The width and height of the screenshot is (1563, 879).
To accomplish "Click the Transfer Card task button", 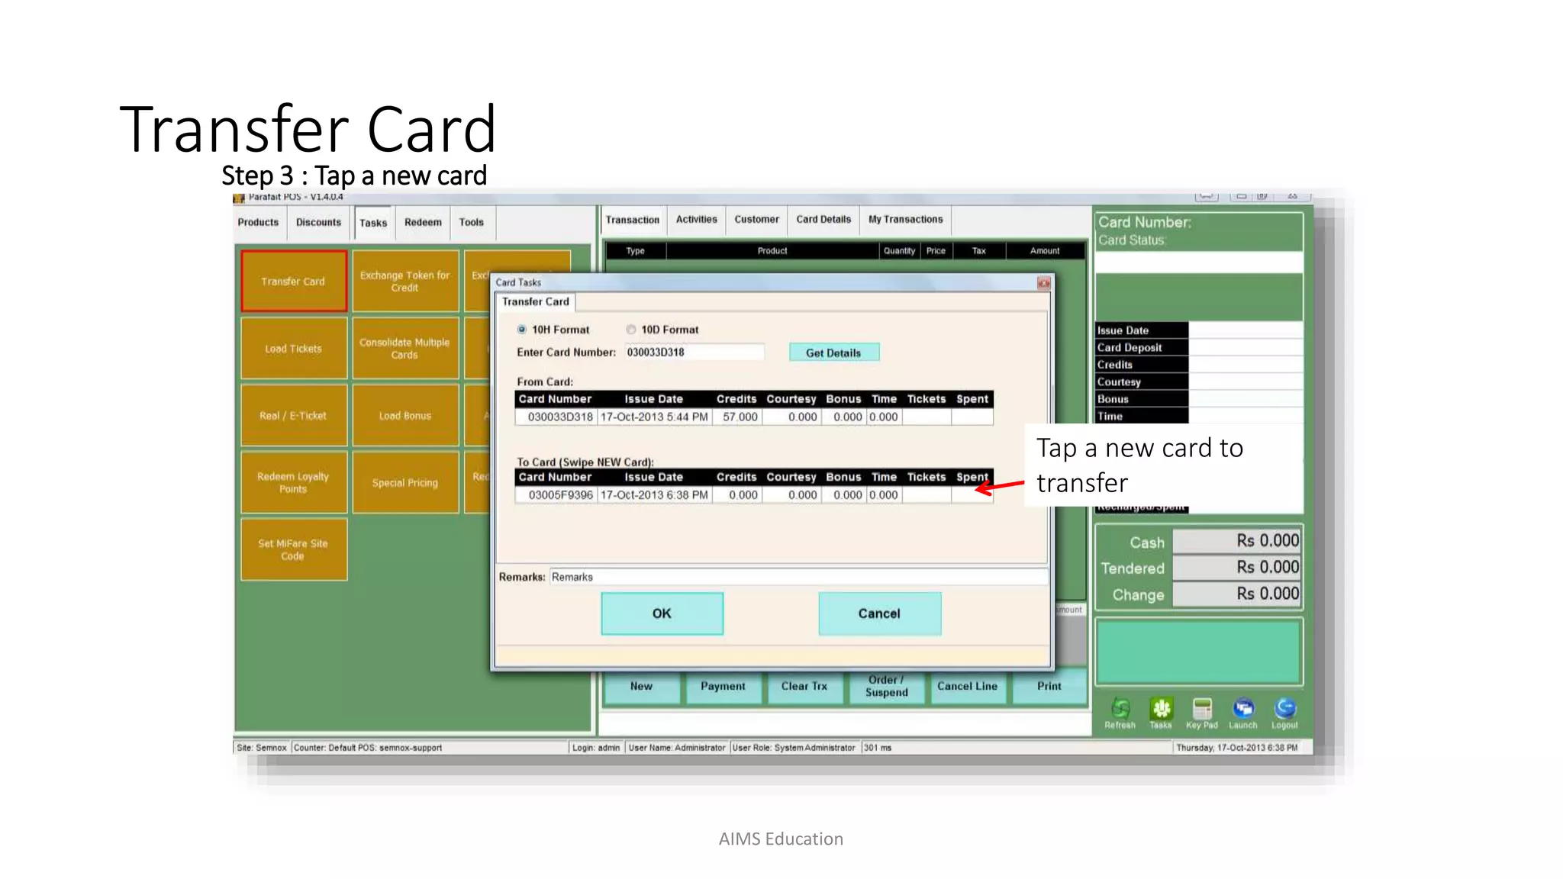I will [x=294, y=282].
